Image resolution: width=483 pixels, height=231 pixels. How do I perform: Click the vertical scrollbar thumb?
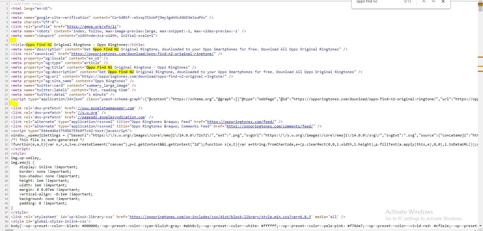pyautogui.click(x=480, y=6)
